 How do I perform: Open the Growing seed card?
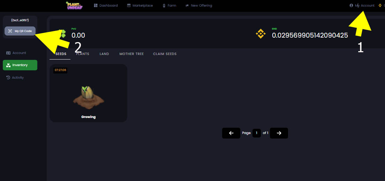88,93
